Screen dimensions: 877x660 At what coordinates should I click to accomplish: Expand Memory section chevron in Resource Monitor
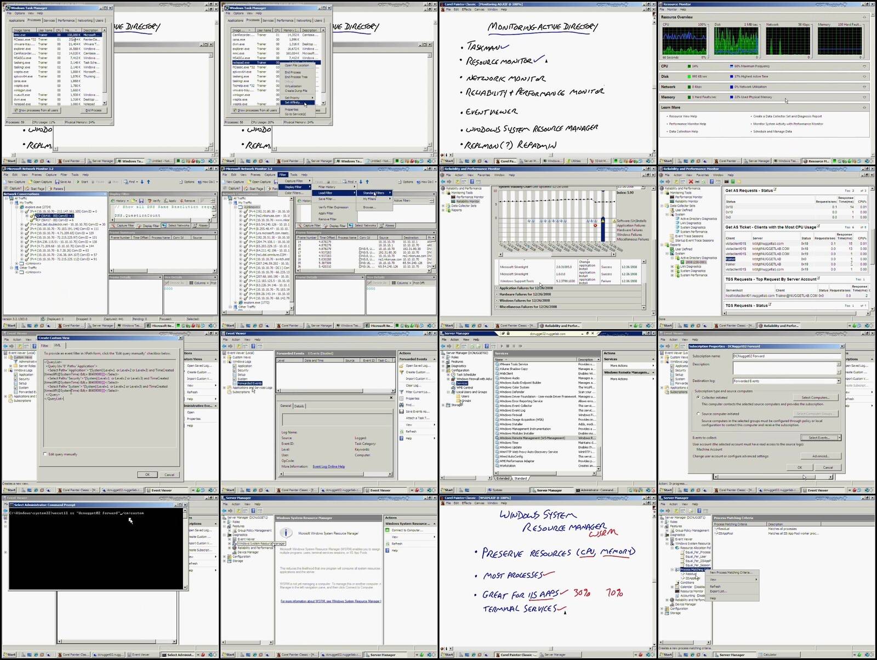tap(864, 97)
